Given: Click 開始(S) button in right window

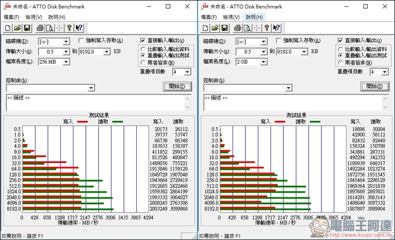Looking at the screenshot, I should tap(375, 86).
